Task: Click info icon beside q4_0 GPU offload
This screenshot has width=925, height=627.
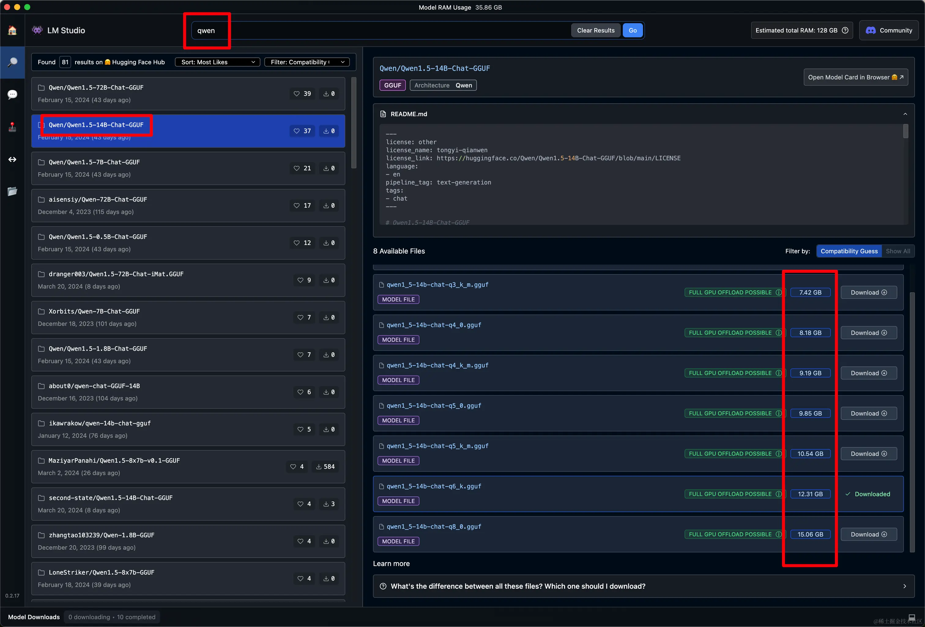Action: click(778, 332)
